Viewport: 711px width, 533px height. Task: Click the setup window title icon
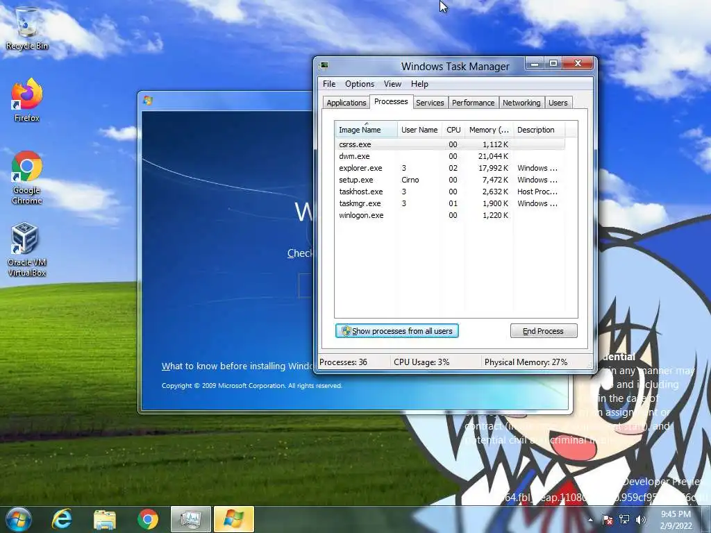(148, 100)
